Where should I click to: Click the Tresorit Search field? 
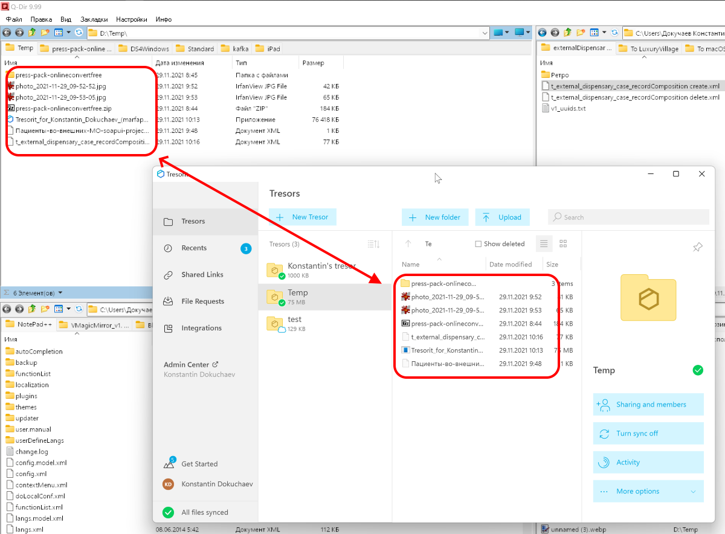coord(628,217)
